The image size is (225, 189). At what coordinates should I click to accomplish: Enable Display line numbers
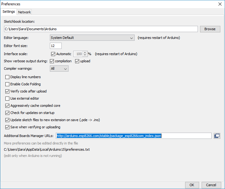tap(7, 77)
